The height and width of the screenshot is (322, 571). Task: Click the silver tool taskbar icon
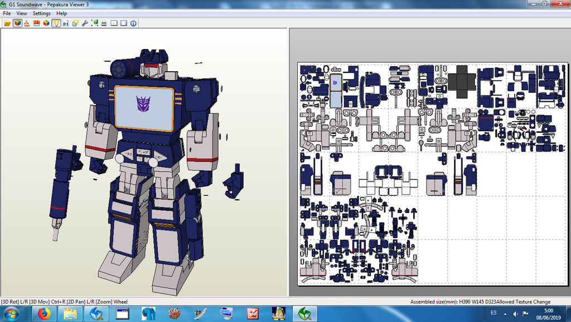coord(201,314)
